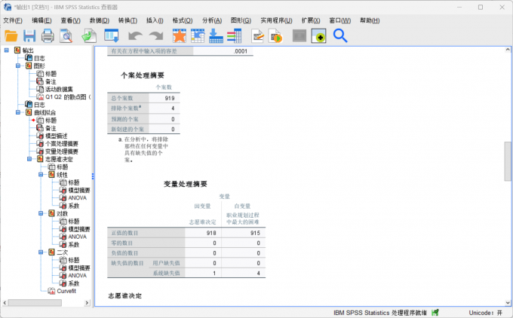The width and height of the screenshot is (513, 318).
Task: Click the Go to Variable icon
Action: [x=216, y=35]
